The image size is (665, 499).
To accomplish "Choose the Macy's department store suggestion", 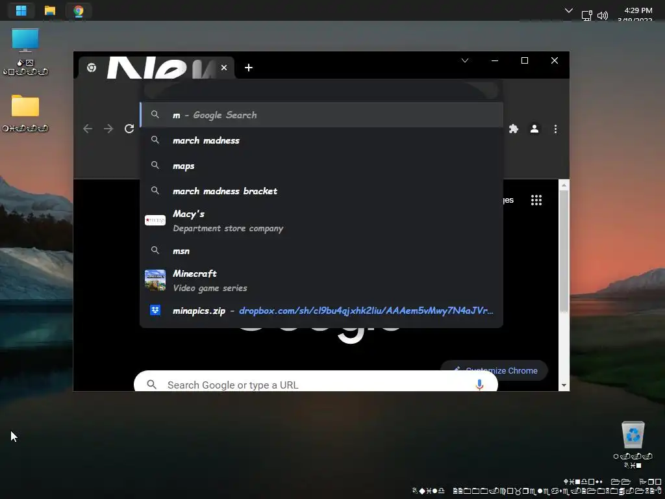I will pyautogui.click(x=321, y=221).
